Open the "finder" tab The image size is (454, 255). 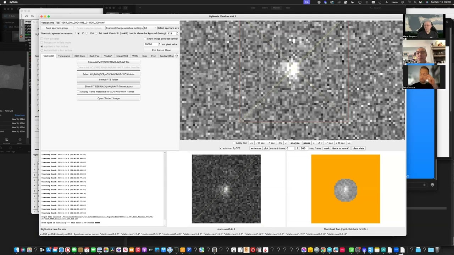[108, 56]
